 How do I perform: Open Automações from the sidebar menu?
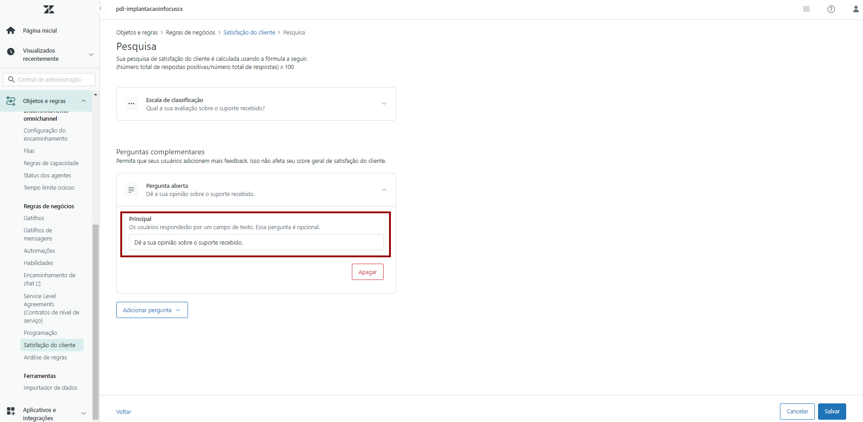tap(39, 251)
